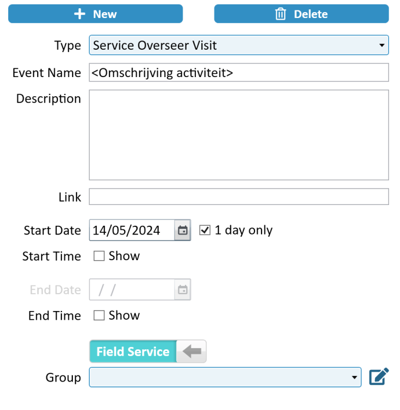Click the grey left arrow beside Field Service
Image resolution: width=400 pixels, height=410 pixels.
click(x=192, y=352)
